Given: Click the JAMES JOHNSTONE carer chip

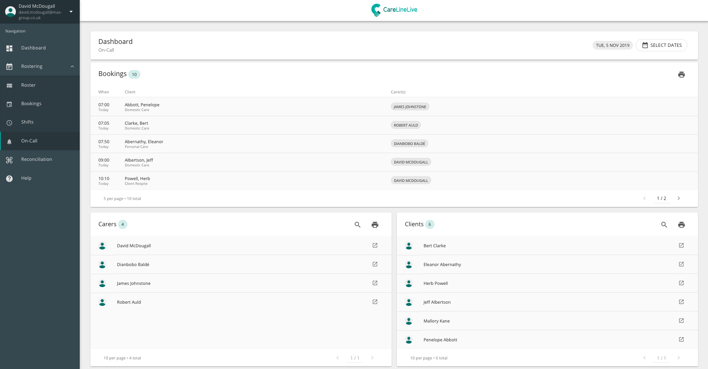Looking at the screenshot, I should (x=410, y=107).
